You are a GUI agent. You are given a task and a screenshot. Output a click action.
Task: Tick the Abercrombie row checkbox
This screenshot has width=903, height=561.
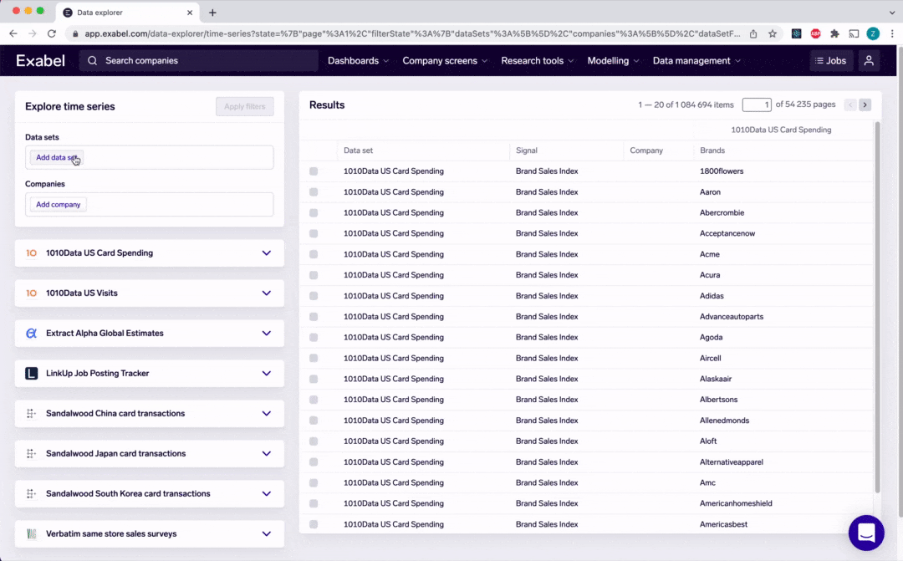314,212
